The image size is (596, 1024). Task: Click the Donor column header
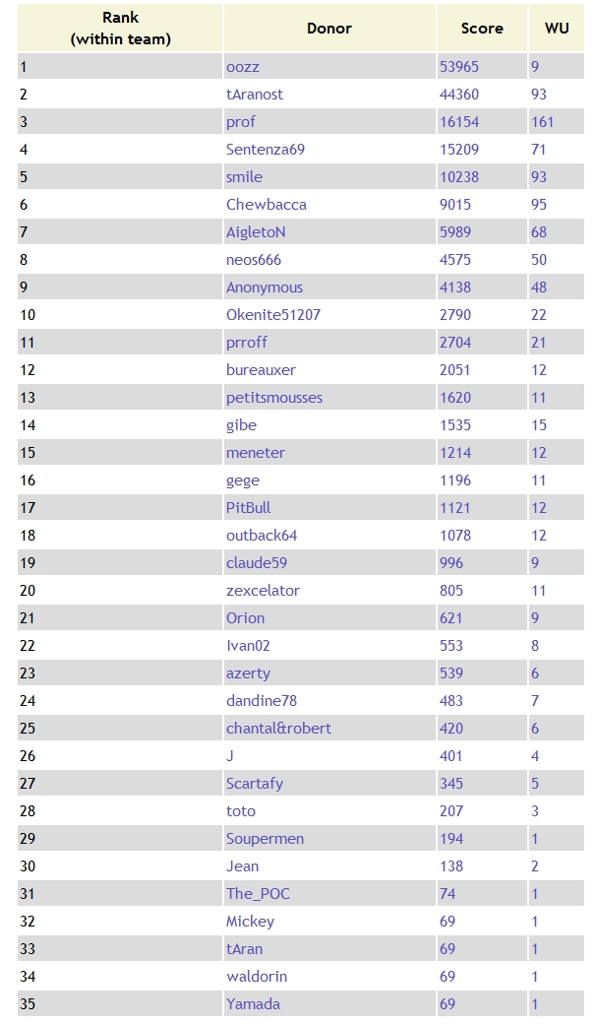(x=329, y=29)
